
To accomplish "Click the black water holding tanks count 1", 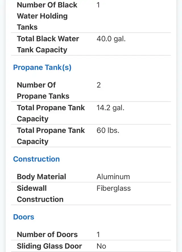I will pos(98,5).
